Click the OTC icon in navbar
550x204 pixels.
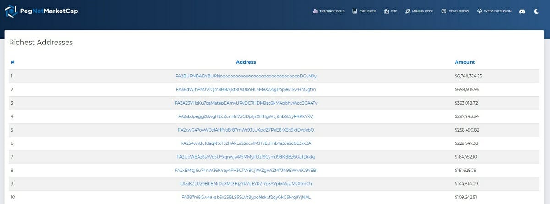386,11
